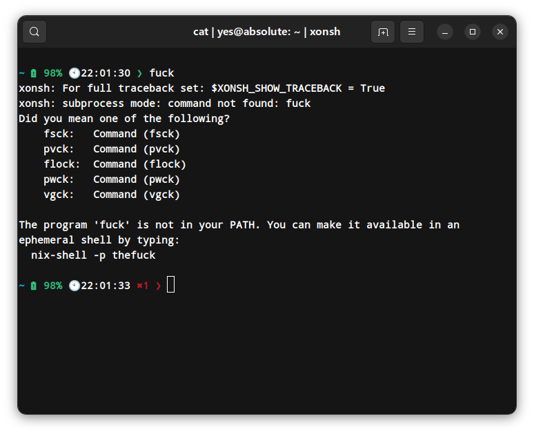Click the battery icon in first prompt
Viewport: 534px width, 434px height.
[34, 73]
